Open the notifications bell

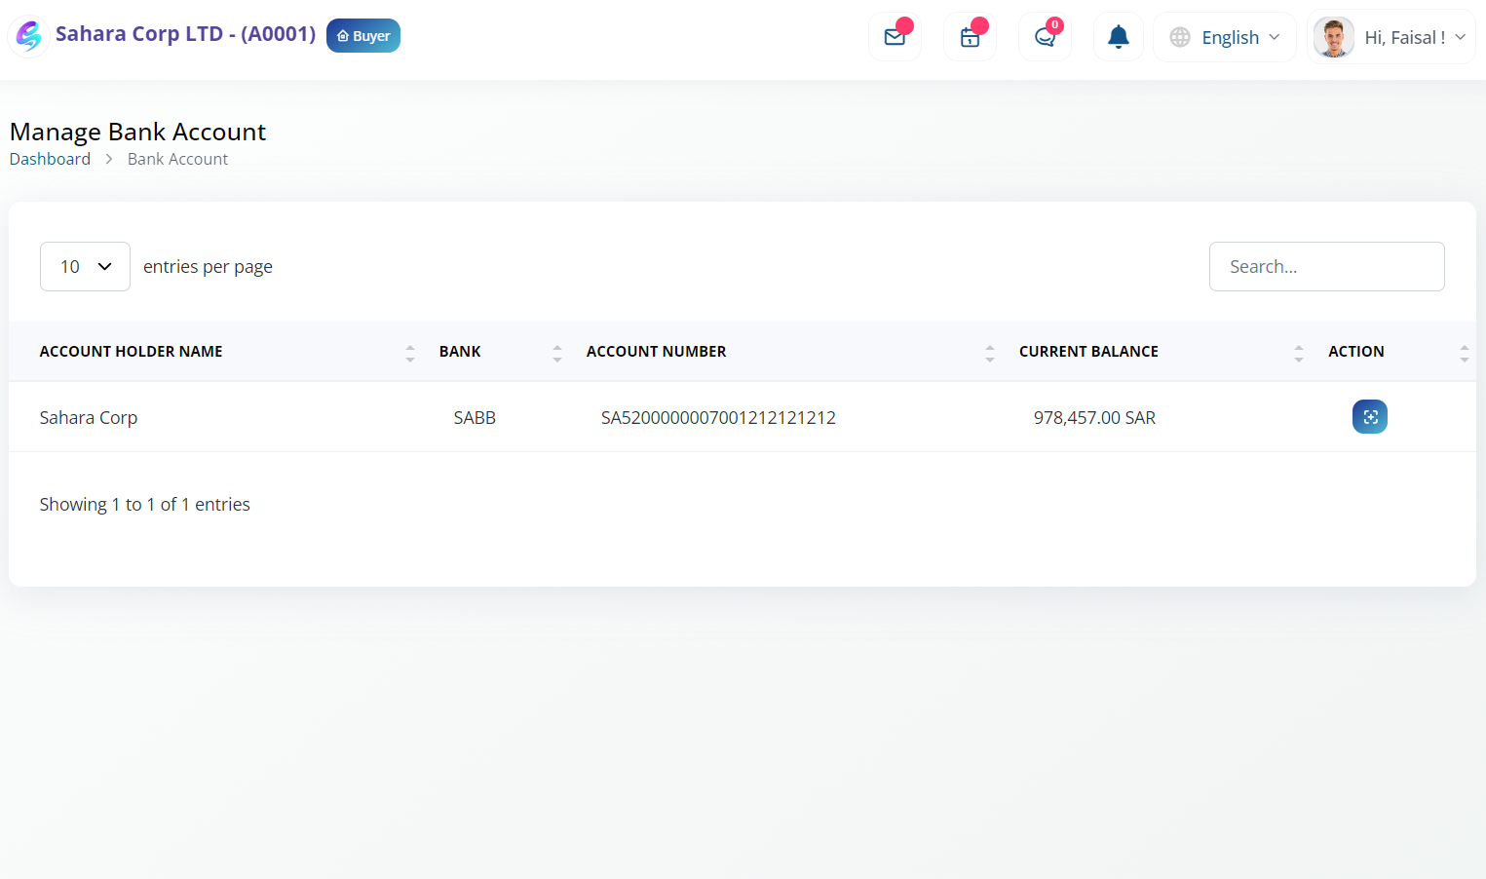point(1119,37)
